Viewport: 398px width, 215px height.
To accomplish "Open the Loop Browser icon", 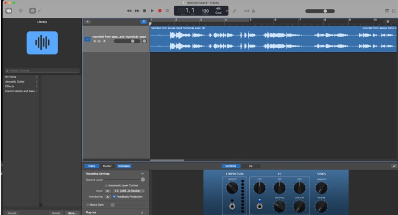I will pos(394,10).
